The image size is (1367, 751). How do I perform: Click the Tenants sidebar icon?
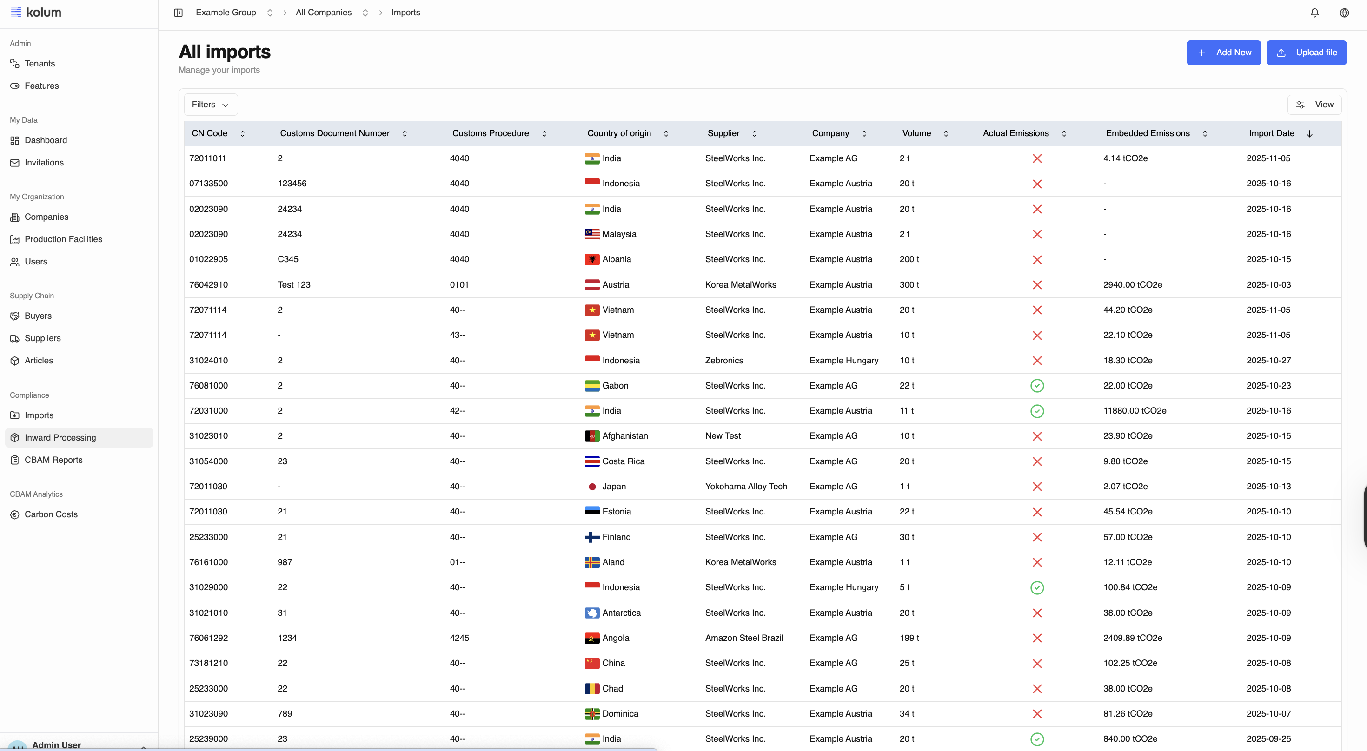[15, 64]
